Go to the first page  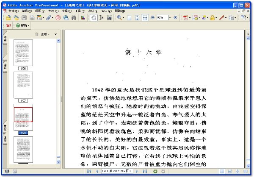pos(89,171)
